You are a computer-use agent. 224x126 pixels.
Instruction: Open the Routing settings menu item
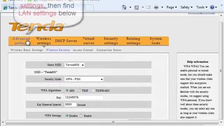click(133, 41)
